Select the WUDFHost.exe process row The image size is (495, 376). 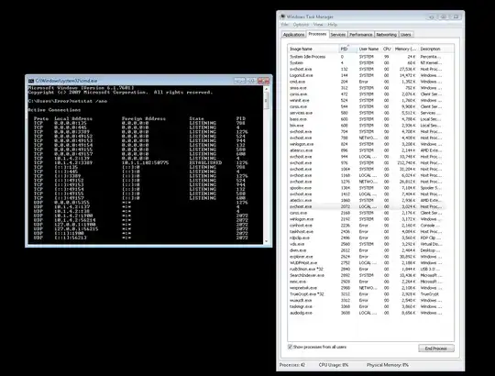[366, 262]
